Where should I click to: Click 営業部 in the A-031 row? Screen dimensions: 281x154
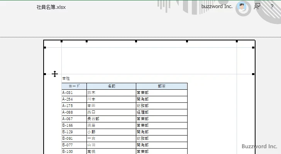[143, 93]
